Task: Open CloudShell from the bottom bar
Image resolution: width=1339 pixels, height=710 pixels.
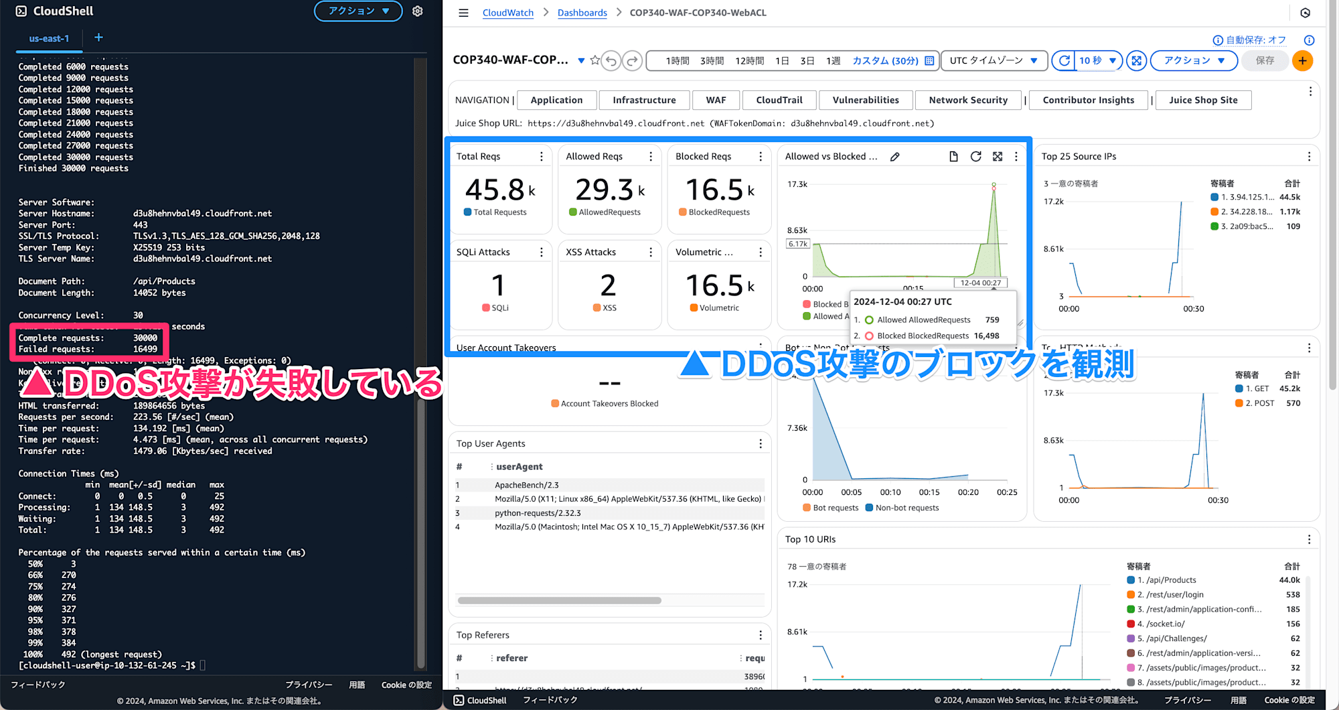Action: click(480, 700)
